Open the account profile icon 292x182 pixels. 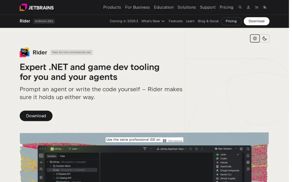point(248,7)
